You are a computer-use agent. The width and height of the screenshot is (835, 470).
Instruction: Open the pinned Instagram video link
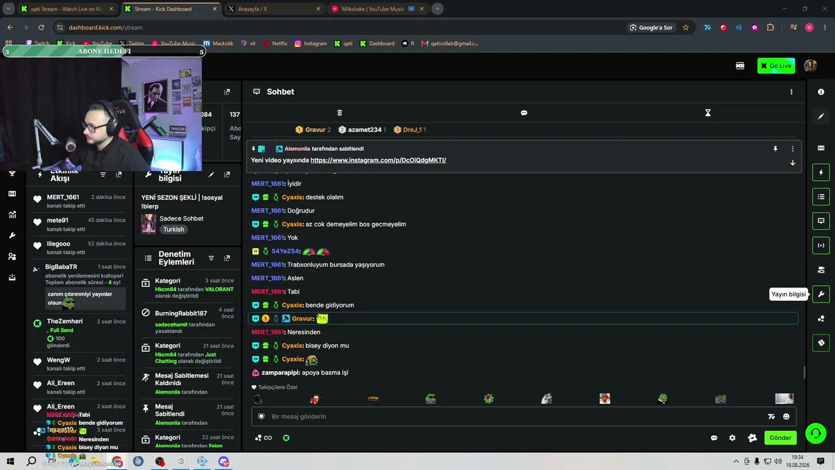coord(378,160)
